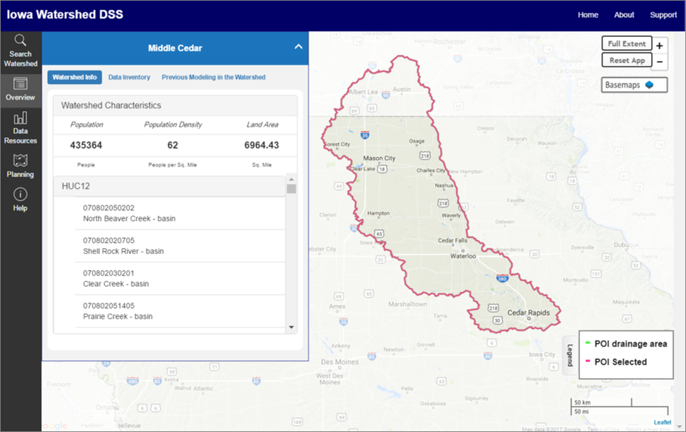Select the Overview sidebar icon

[x=21, y=84]
